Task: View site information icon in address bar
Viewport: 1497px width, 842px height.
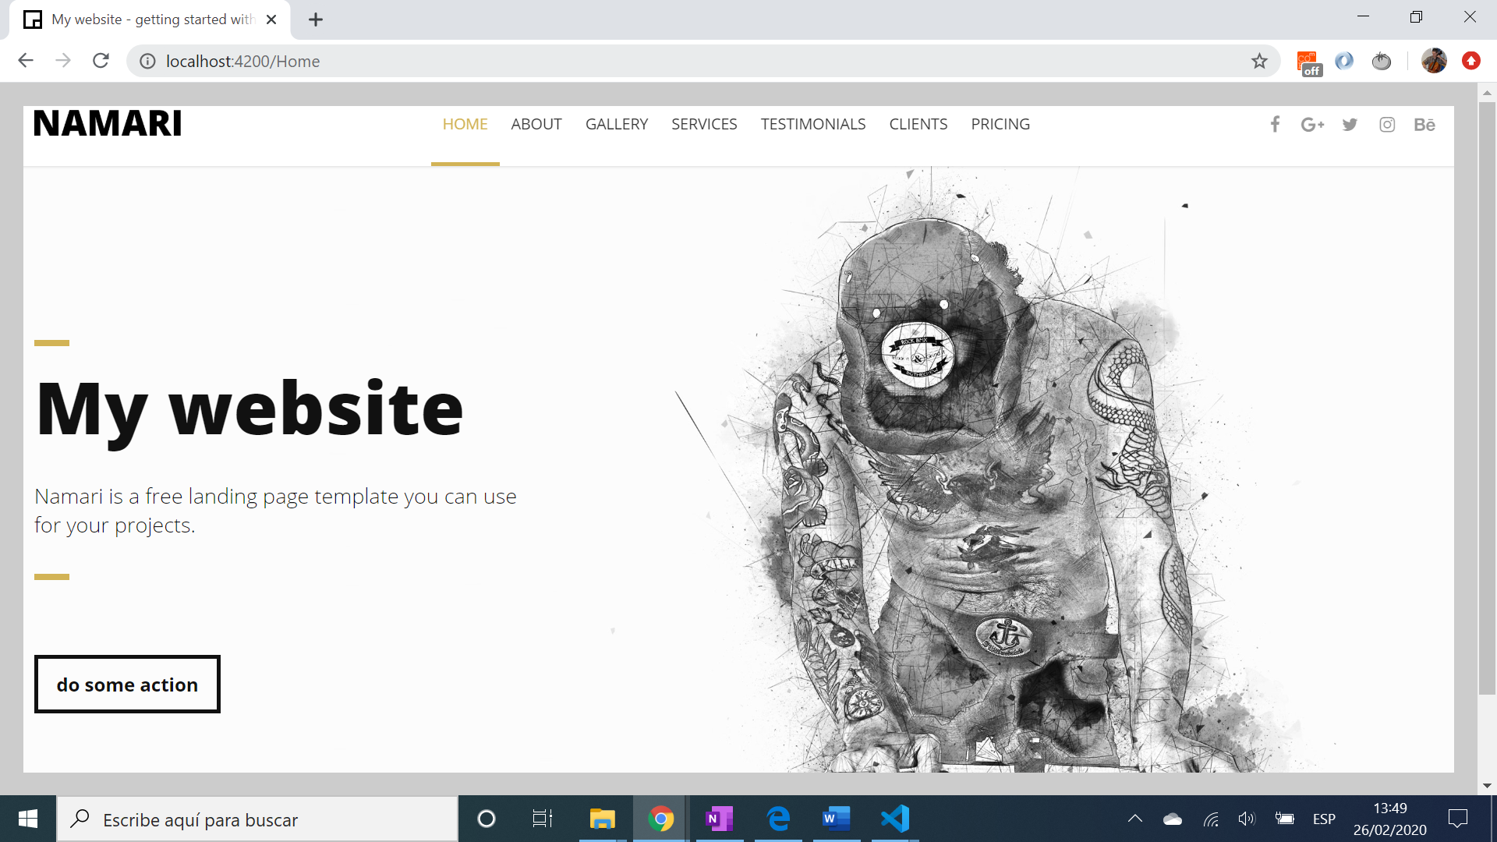Action: (147, 61)
